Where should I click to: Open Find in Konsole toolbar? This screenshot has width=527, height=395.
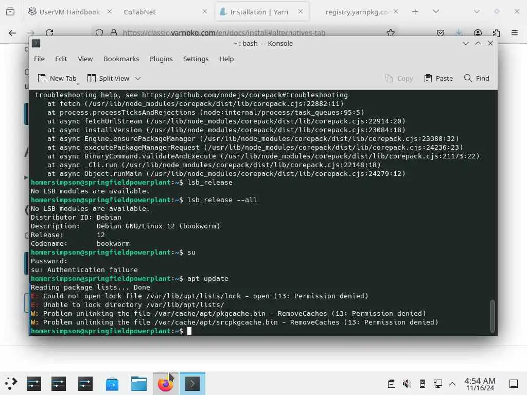tap(477, 78)
